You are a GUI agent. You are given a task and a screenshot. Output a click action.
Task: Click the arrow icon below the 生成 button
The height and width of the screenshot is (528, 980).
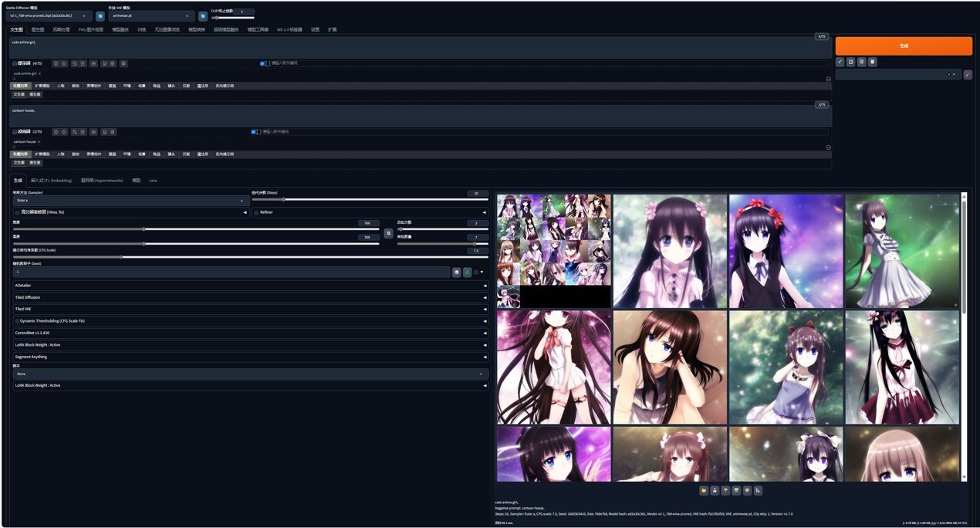pos(840,62)
